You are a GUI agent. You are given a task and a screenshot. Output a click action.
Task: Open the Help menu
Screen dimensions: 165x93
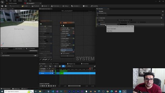pyautogui.click(x=30, y=1)
